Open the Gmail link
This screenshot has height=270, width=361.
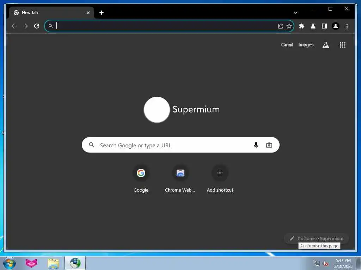287,45
